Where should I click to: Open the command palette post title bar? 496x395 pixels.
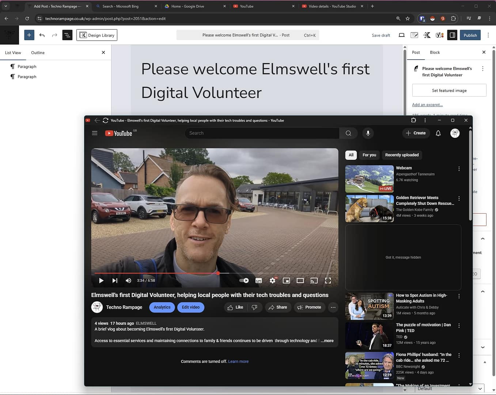tap(248, 35)
